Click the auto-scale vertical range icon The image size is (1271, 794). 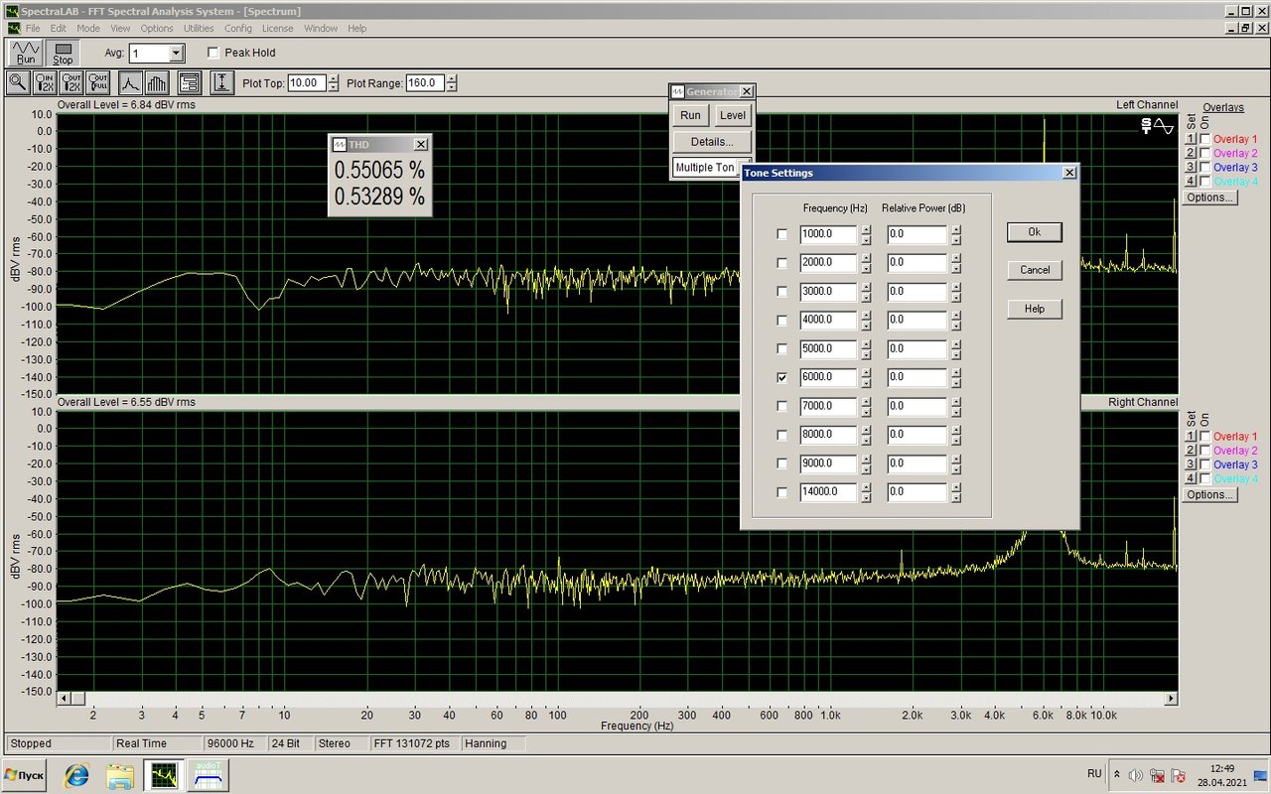pos(222,82)
